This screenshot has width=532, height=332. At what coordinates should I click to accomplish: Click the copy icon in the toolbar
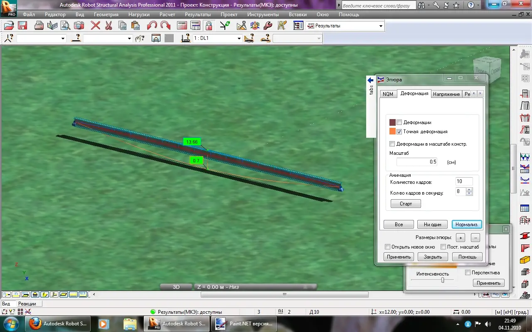(122, 26)
